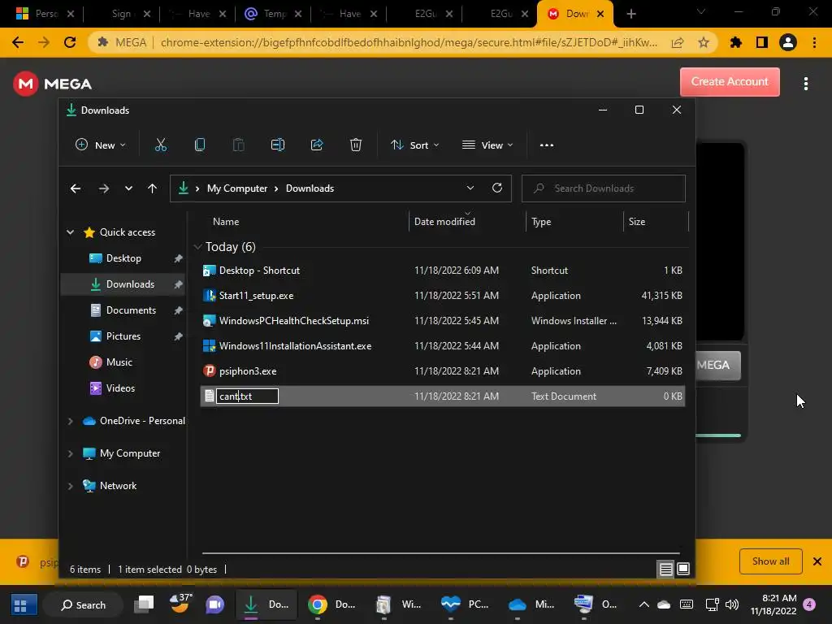
Task: Open Search on the taskbar
Action: click(84, 604)
